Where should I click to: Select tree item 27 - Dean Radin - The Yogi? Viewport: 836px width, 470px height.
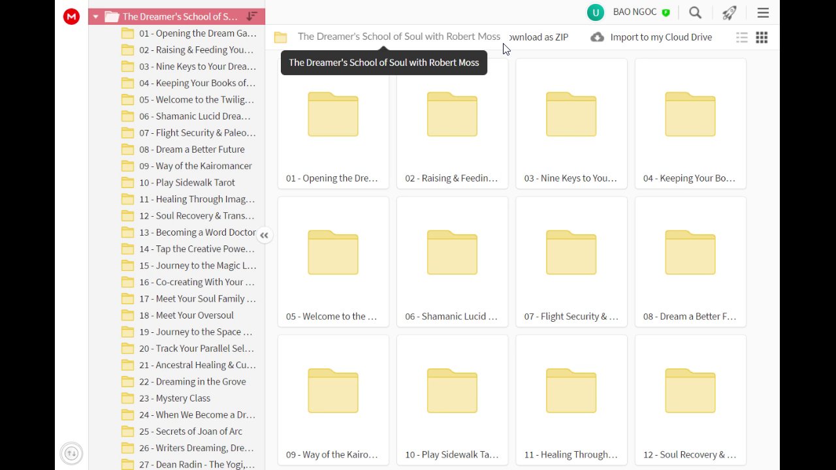189,464
